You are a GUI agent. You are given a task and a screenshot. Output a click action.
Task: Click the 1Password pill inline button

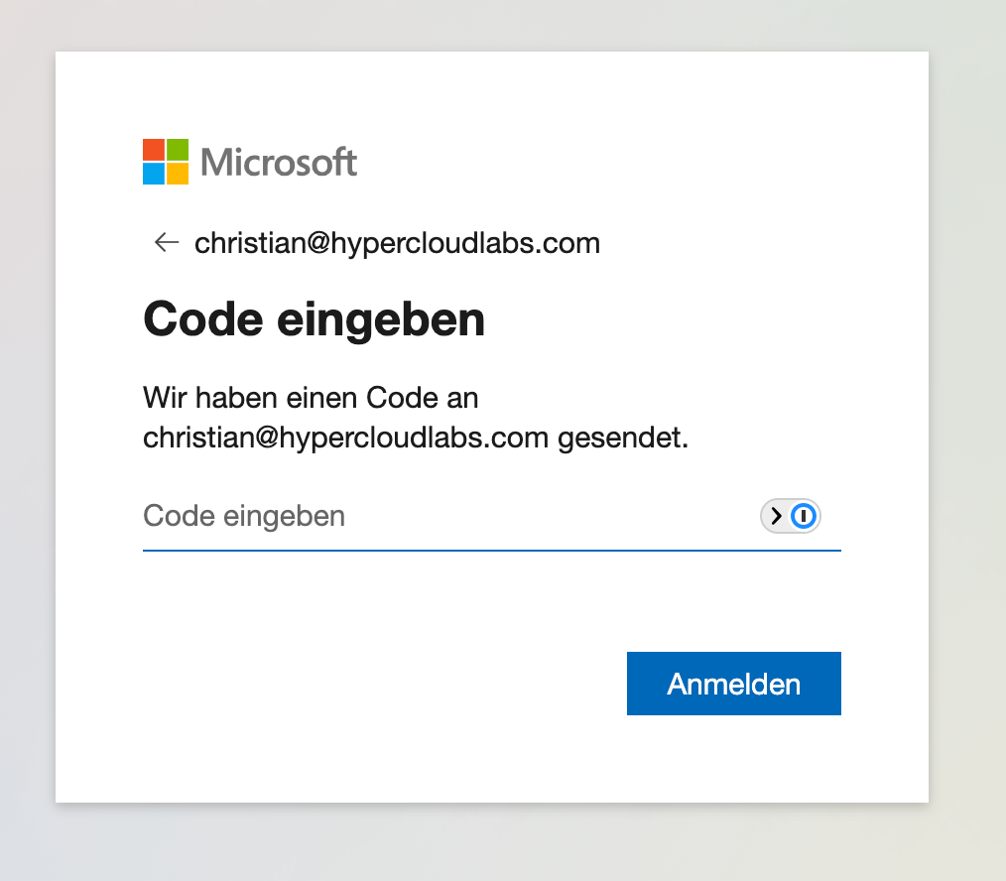tap(791, 516)
